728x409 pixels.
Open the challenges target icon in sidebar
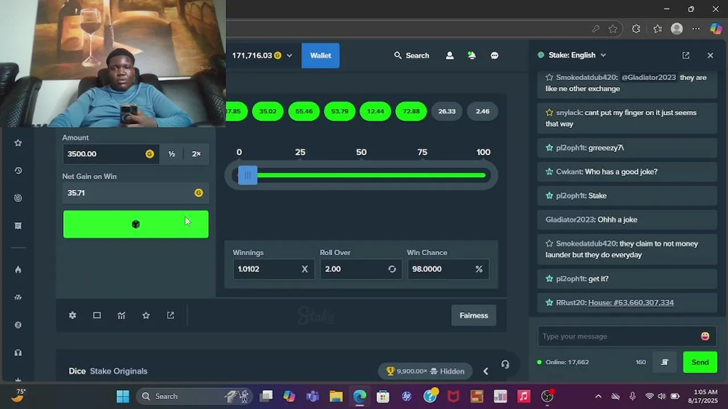click(18, 198)
